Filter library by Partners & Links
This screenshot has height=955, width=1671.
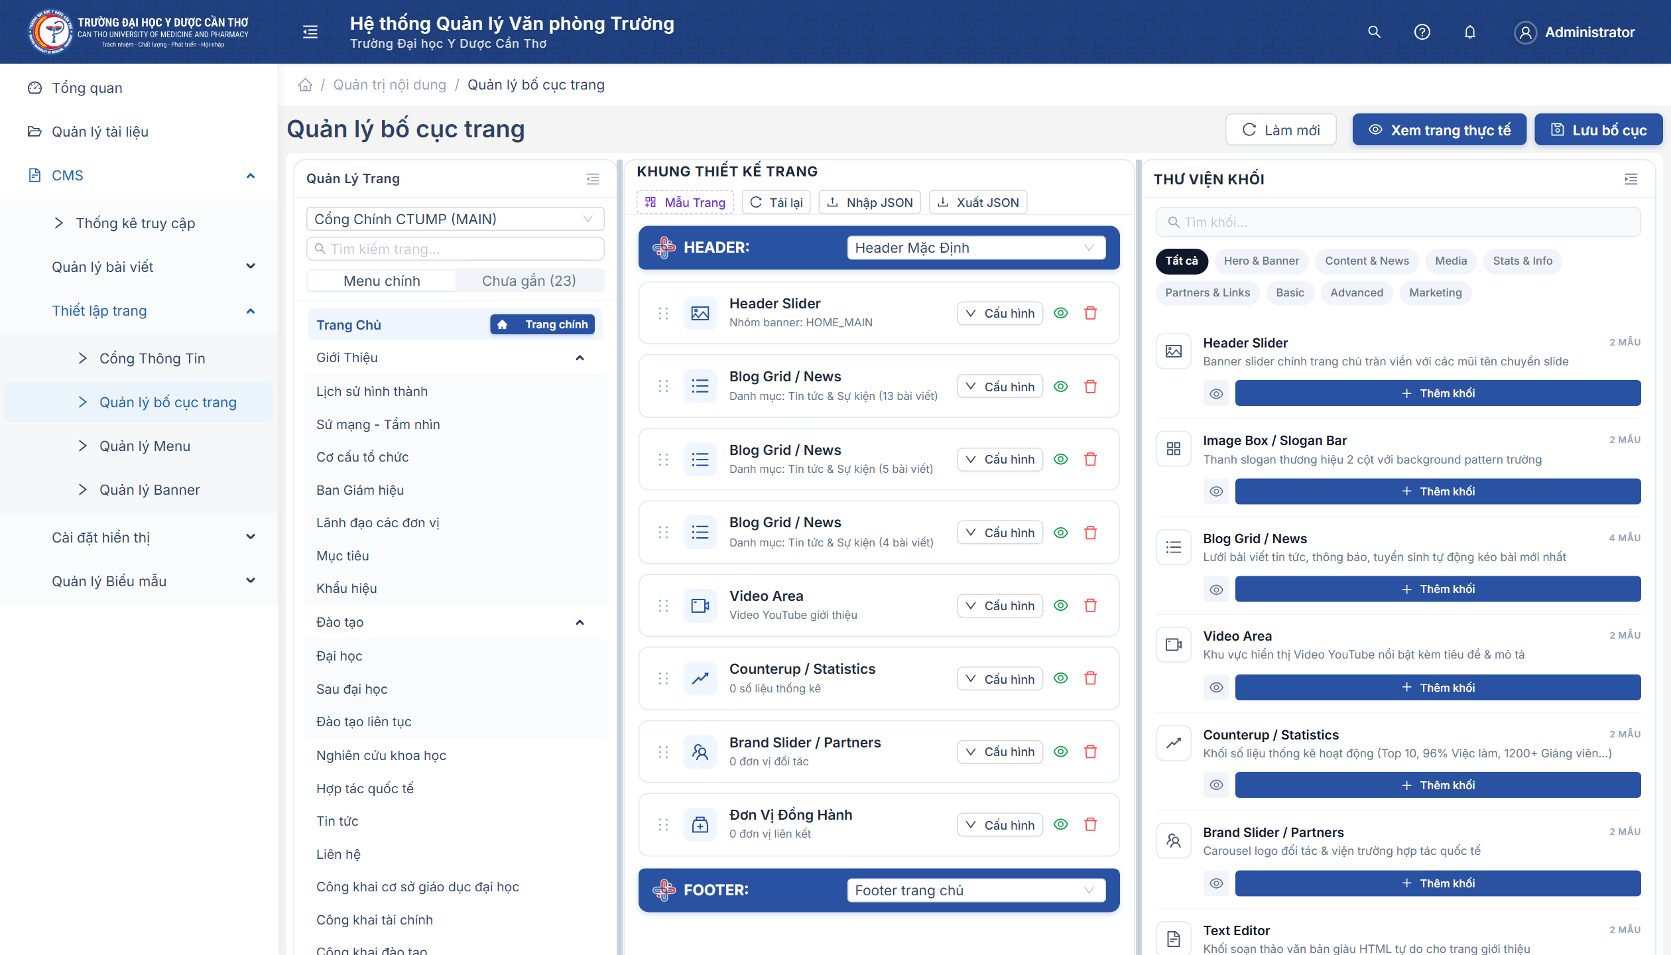pos(1207,293)
